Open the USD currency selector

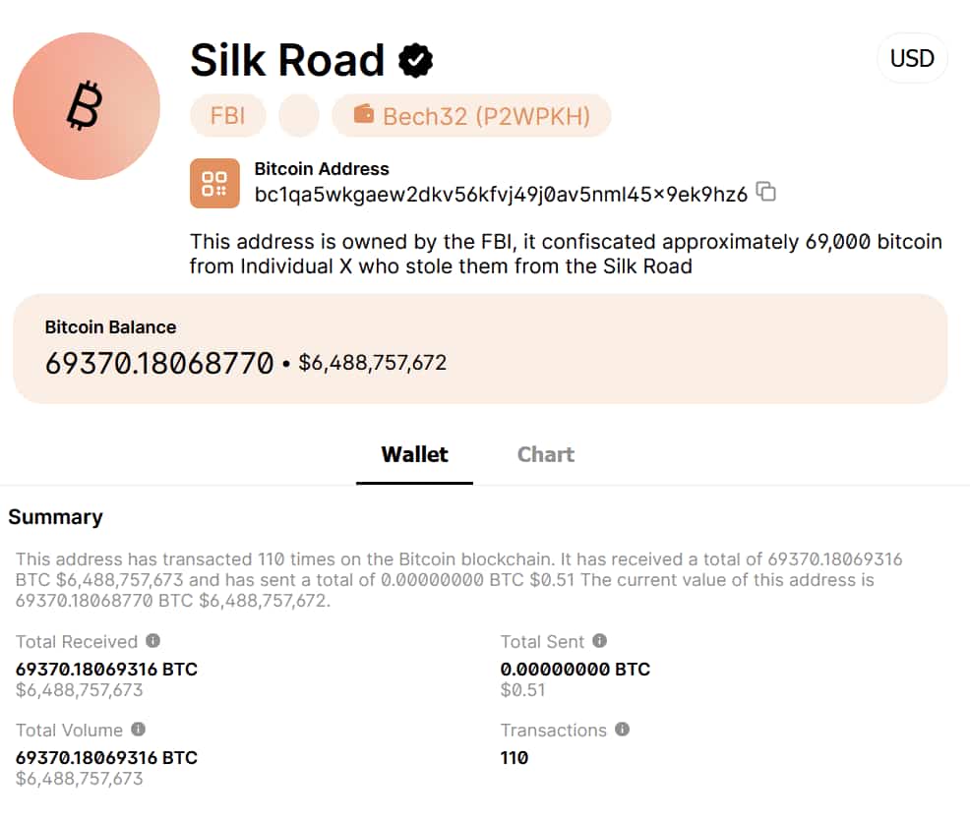912,58
